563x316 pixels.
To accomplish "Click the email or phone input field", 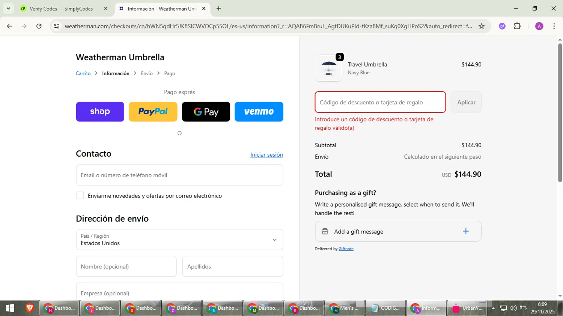I will [179, 175].
